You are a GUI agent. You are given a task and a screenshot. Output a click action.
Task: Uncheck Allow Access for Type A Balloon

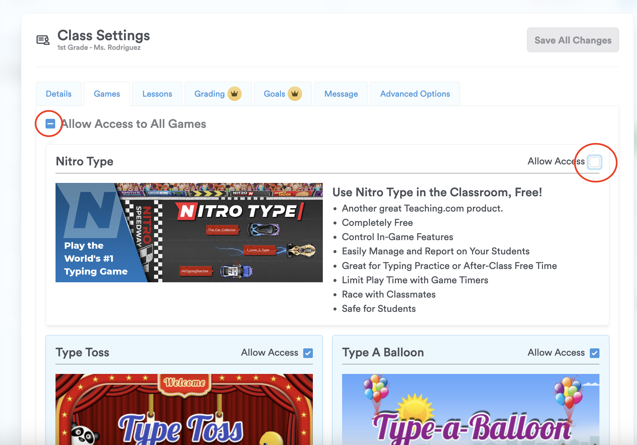coord(594,353)
